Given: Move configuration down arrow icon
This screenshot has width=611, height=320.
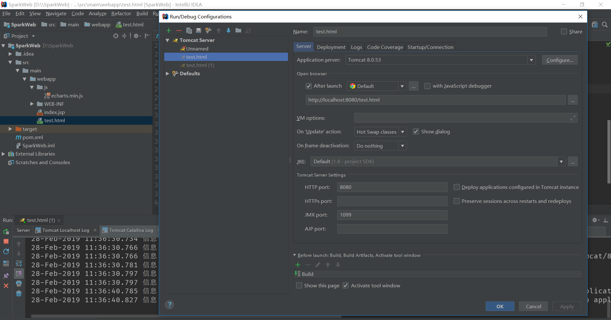Looking at the screenshot, I should pyautogui.click(x=228, y=30).
